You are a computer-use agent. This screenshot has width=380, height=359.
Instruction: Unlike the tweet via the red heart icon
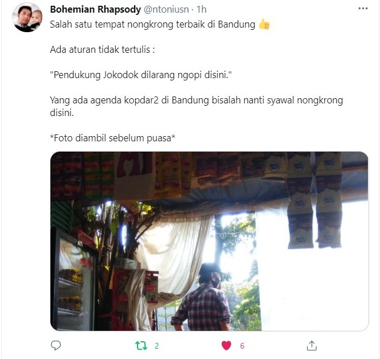pos(226,345)
